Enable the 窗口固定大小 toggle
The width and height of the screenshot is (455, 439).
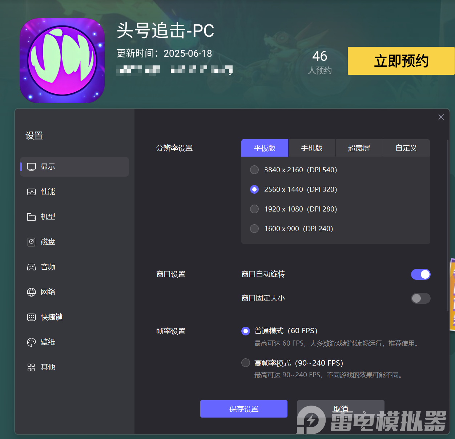[420, 298]
